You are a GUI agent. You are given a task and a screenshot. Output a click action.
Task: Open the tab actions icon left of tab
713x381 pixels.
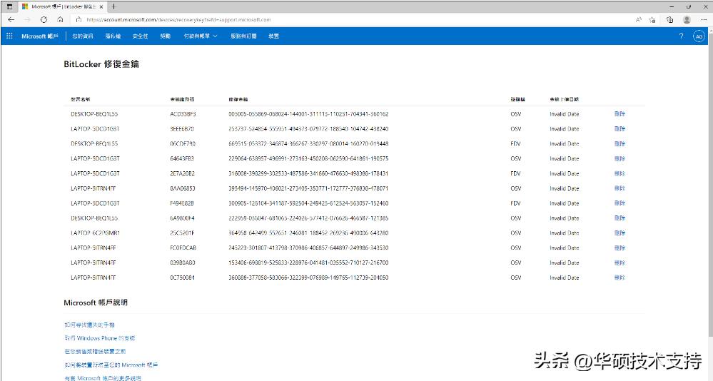click(x=9, y=6)
